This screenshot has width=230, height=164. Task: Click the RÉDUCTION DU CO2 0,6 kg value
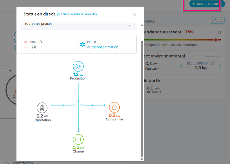tap(200, 68)
